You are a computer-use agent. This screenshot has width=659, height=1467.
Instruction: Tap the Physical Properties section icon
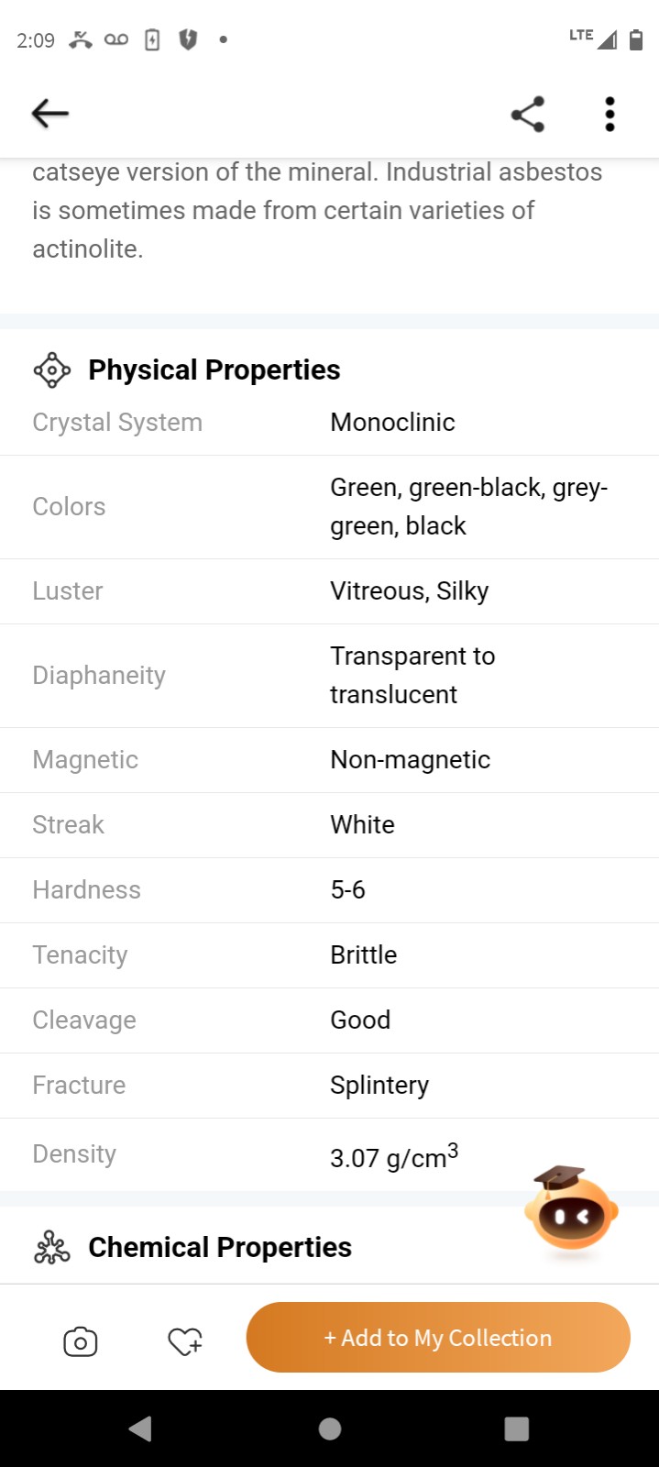tap(52, 370)
